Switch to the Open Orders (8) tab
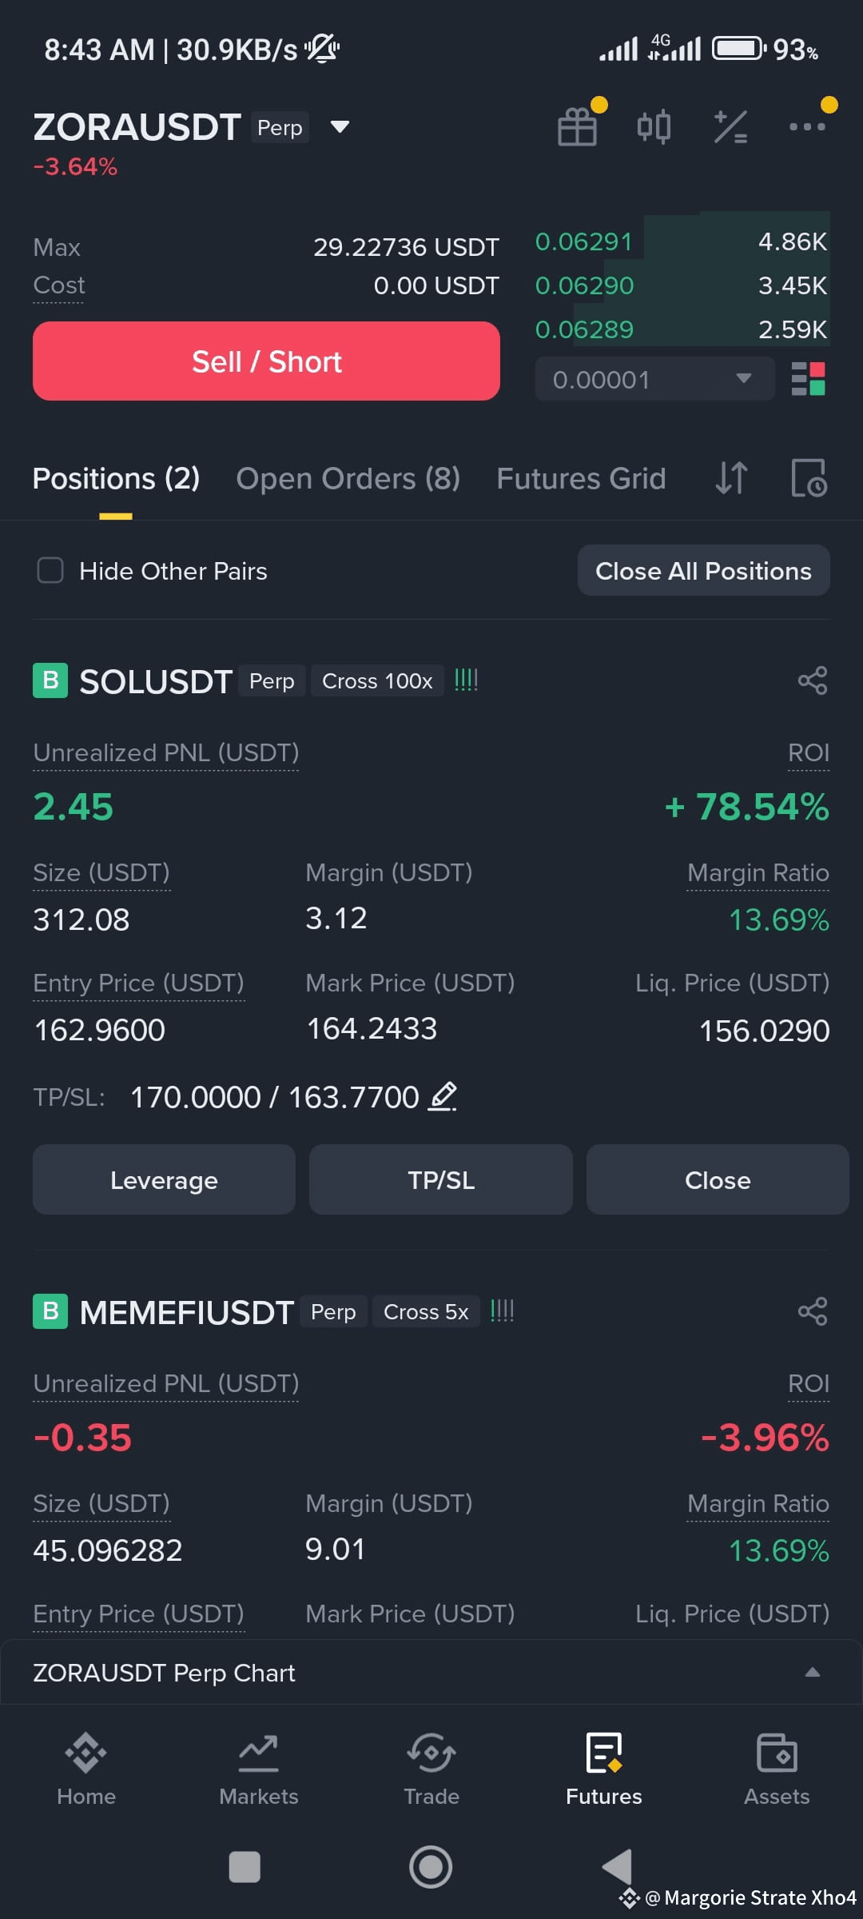Screen dimensions: 863x1919 (348, 478)
